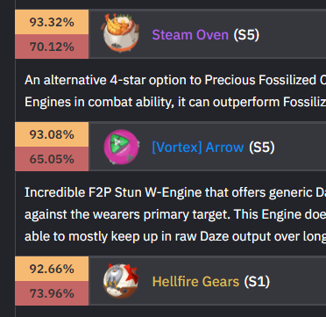
Task: Open the [Vortex] Arrow link
Action: tap(198, 147)
